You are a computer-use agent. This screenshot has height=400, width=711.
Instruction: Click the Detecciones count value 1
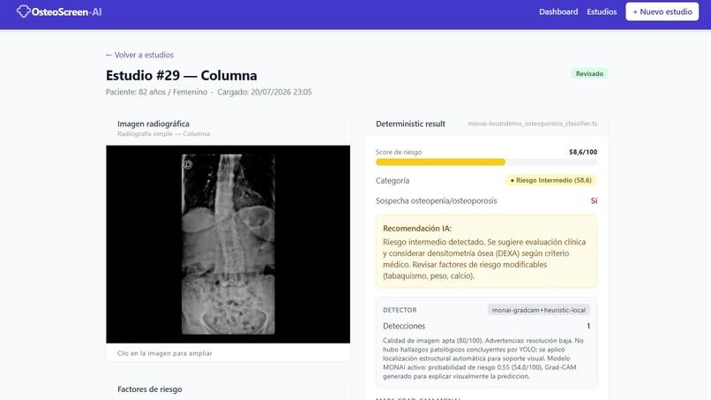pos(588,326)
